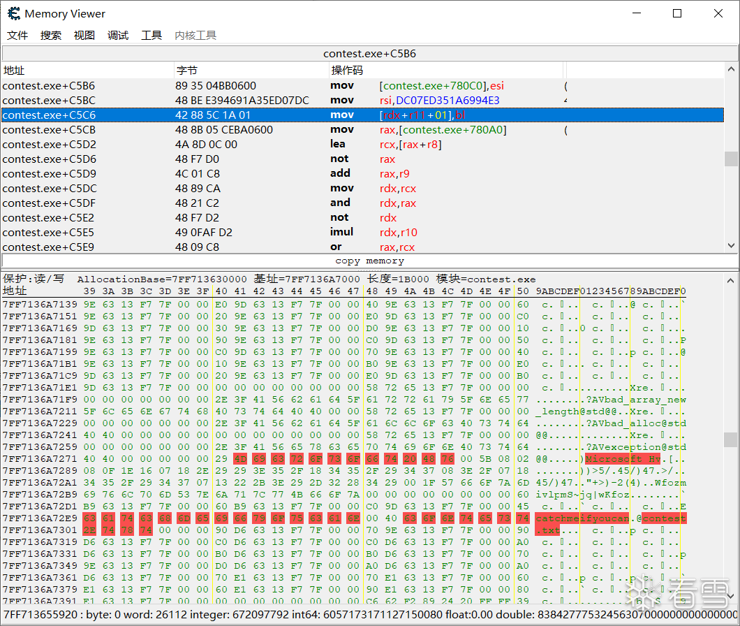
Task: Click bytes 48 BE E394691A35ED07DC
Action: (242, 100)
